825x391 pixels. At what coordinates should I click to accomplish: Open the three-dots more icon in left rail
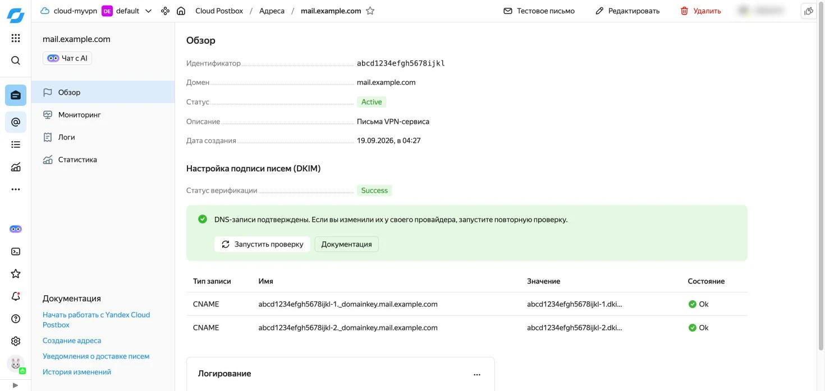(16, 189)
